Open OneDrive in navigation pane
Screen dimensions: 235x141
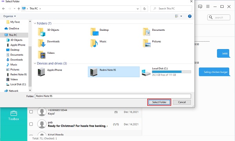click(x=12, y=28)
